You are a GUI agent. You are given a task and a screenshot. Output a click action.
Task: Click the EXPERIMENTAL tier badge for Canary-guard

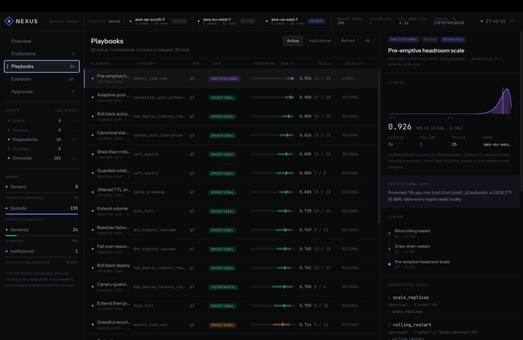(223, 287)
